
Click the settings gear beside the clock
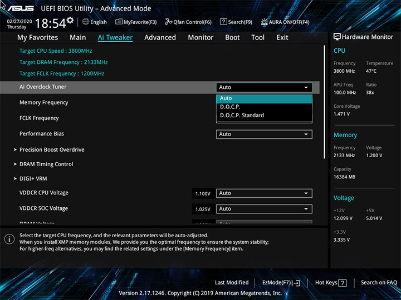click(70, 20)
